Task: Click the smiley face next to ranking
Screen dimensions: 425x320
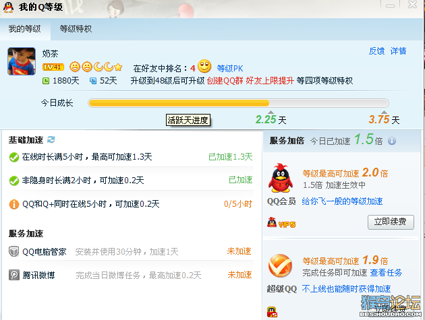Action: pyautogui.click(x=204, y=66)
